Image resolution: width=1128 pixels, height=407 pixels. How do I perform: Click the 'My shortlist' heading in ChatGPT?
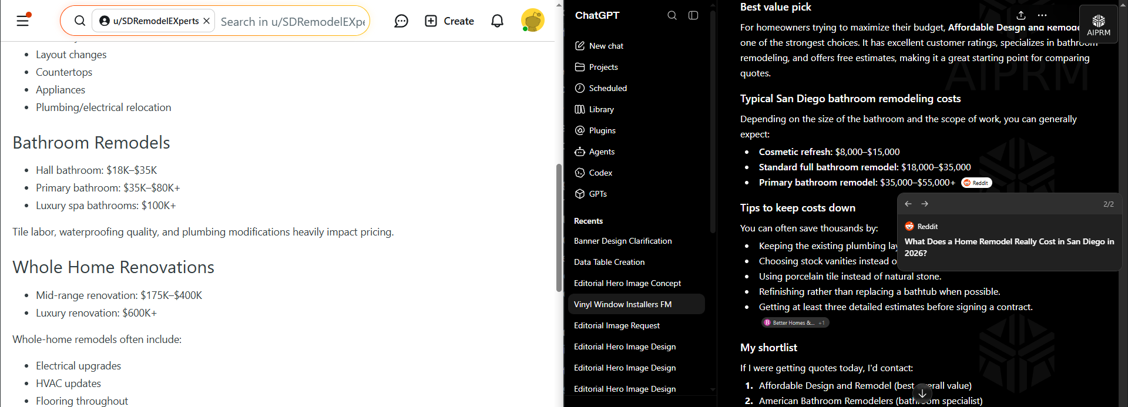tap(768, 348)
